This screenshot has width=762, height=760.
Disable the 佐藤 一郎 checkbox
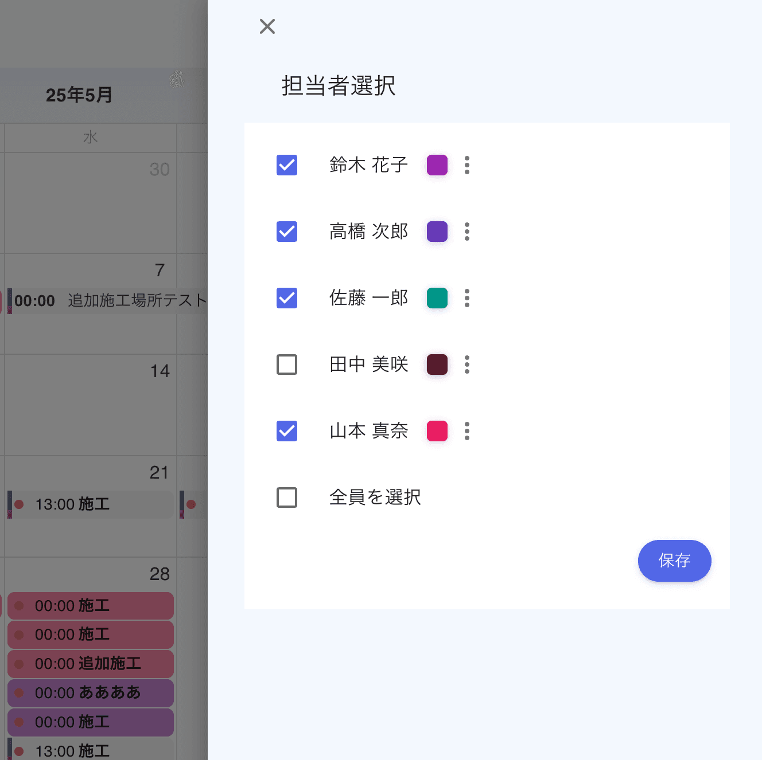click(286, 298)
